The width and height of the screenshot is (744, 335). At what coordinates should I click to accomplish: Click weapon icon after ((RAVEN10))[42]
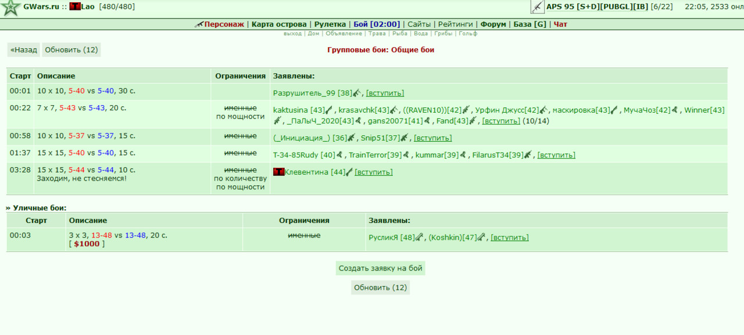[x=466, y=110]
